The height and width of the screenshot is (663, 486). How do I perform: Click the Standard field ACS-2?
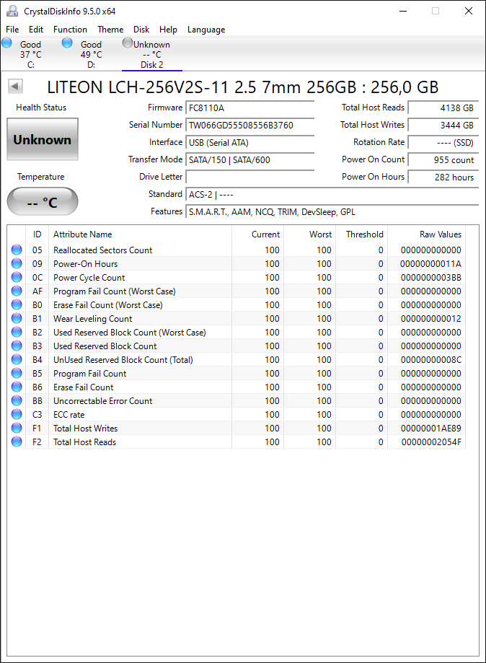pos(332,195)
